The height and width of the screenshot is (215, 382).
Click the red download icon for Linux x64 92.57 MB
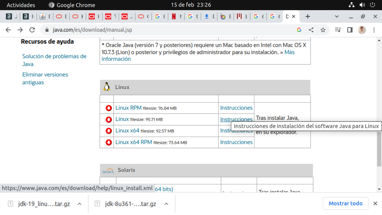coord(109,131)
